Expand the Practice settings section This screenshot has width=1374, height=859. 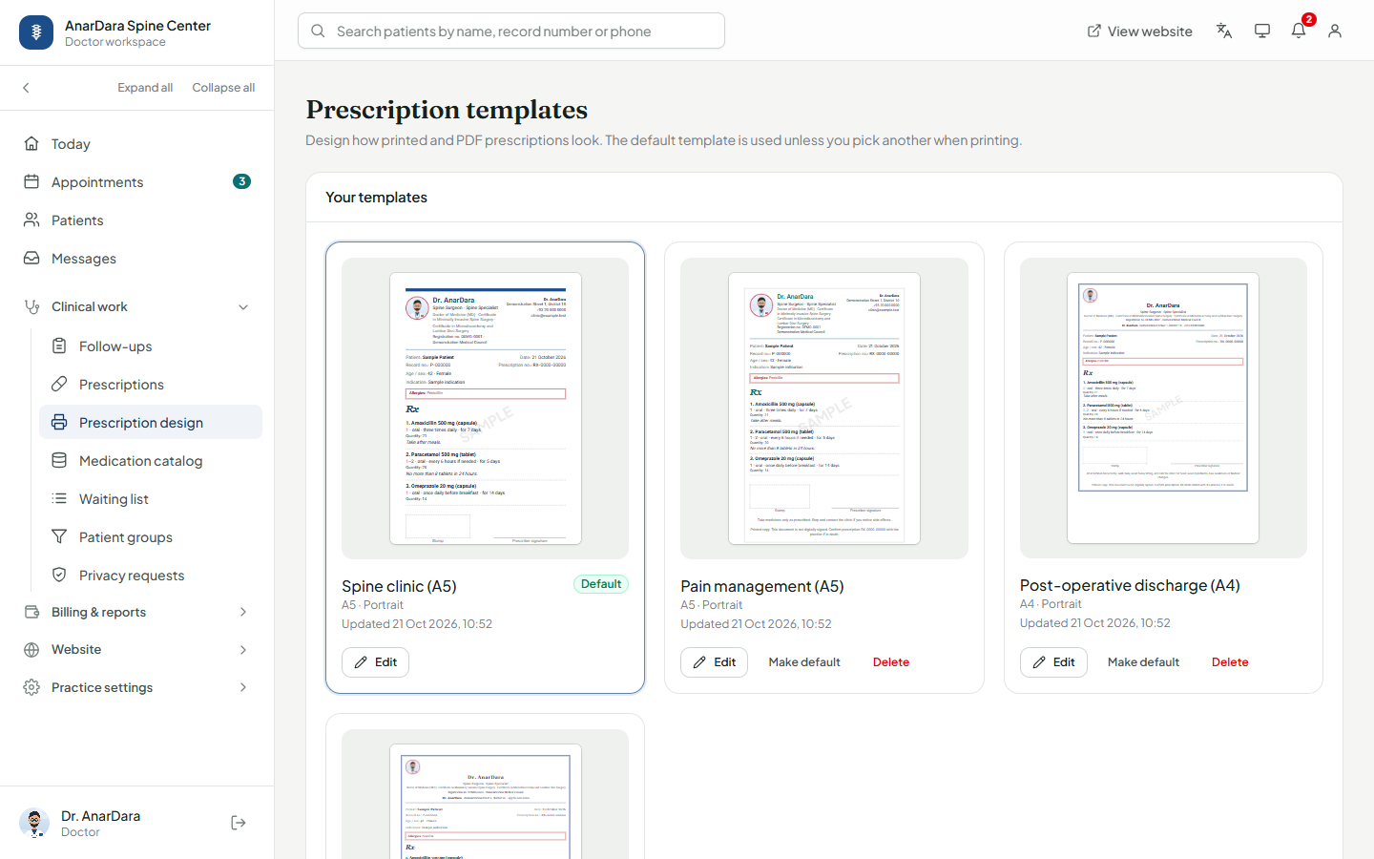(x=243, y=688)
